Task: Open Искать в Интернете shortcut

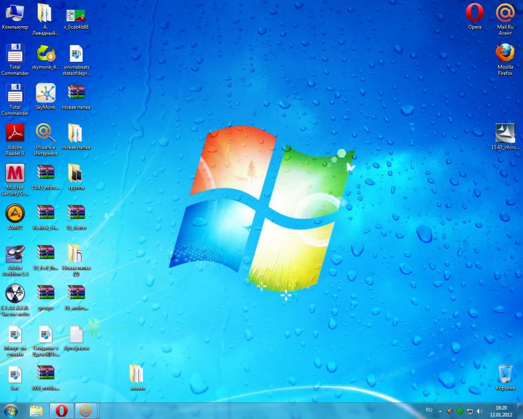Action: [x=46, y=140]
